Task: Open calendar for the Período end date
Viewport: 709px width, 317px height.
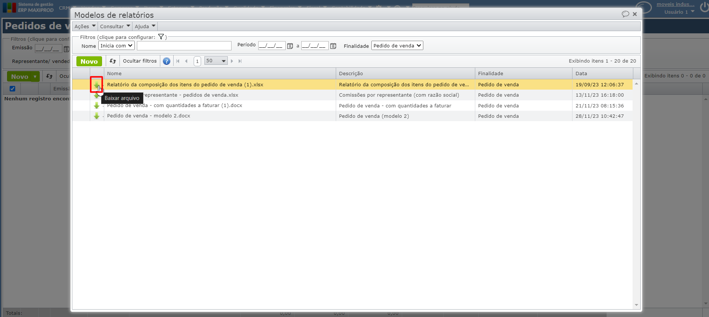Action: tap(333, 46)
